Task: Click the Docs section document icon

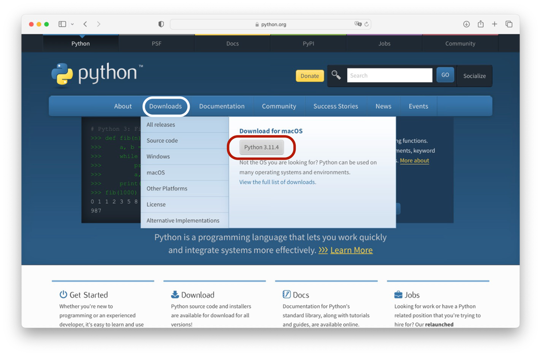Action: 286,294
